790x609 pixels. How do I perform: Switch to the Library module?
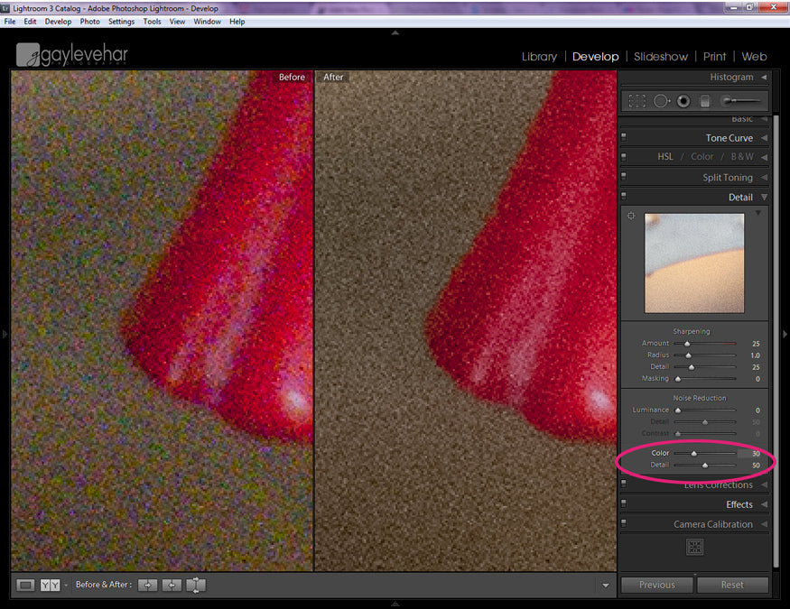(539, 56)
